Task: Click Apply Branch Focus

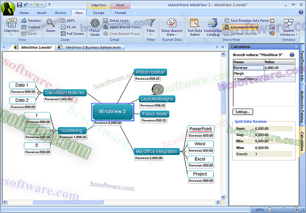Action: point(122,27)
